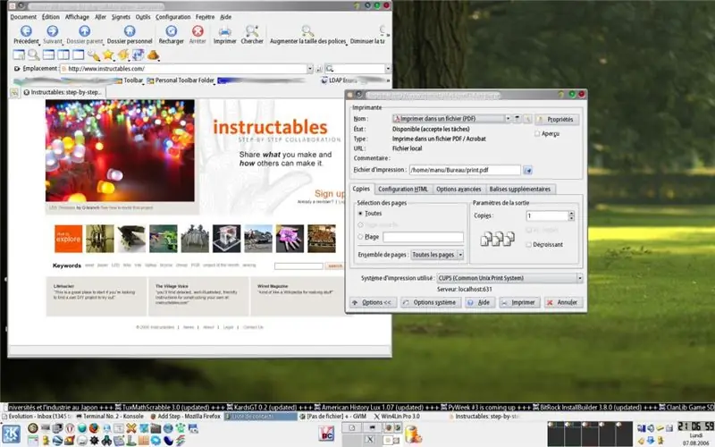Click the Sign up link on Instructables
Viewport: 715px width, 447px height.
click(x=330, y=193)
